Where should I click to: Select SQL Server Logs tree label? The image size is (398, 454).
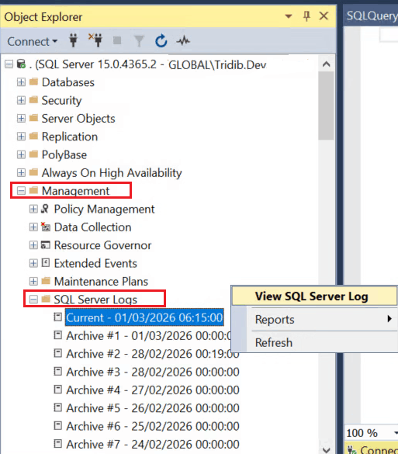(x=95, y=300)
